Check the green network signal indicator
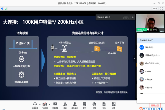Image resolution: width=165 pixels, height=110 pixels. (x=6, y=9)
